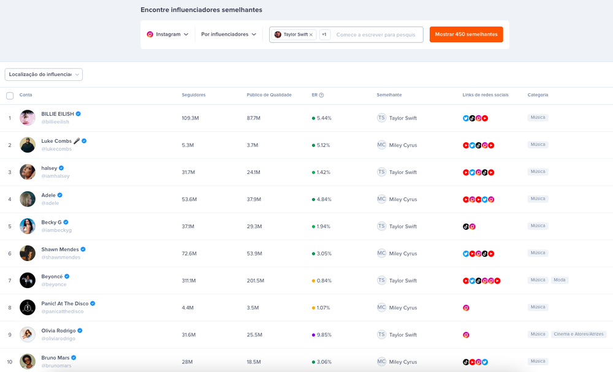Click Olivia Rodrigo's profile avatar
The height and width of the screenshot is (372, 613).
pyautogui.click(x=28, y=335)
